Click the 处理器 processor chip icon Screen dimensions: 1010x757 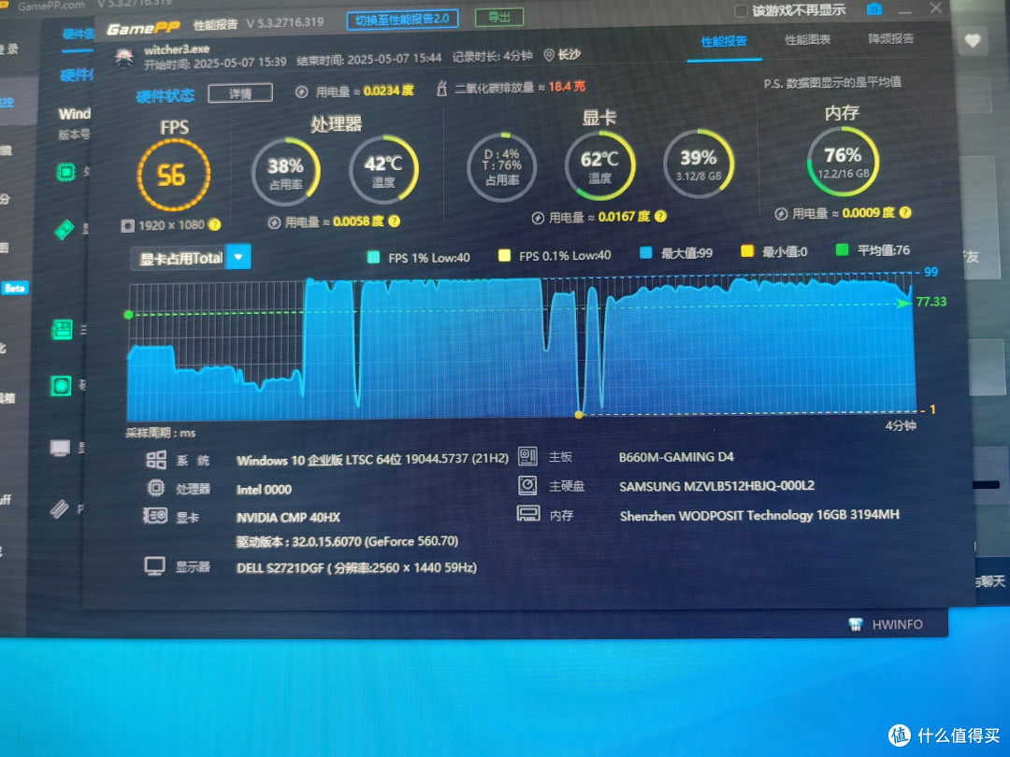tap(156, 488)
